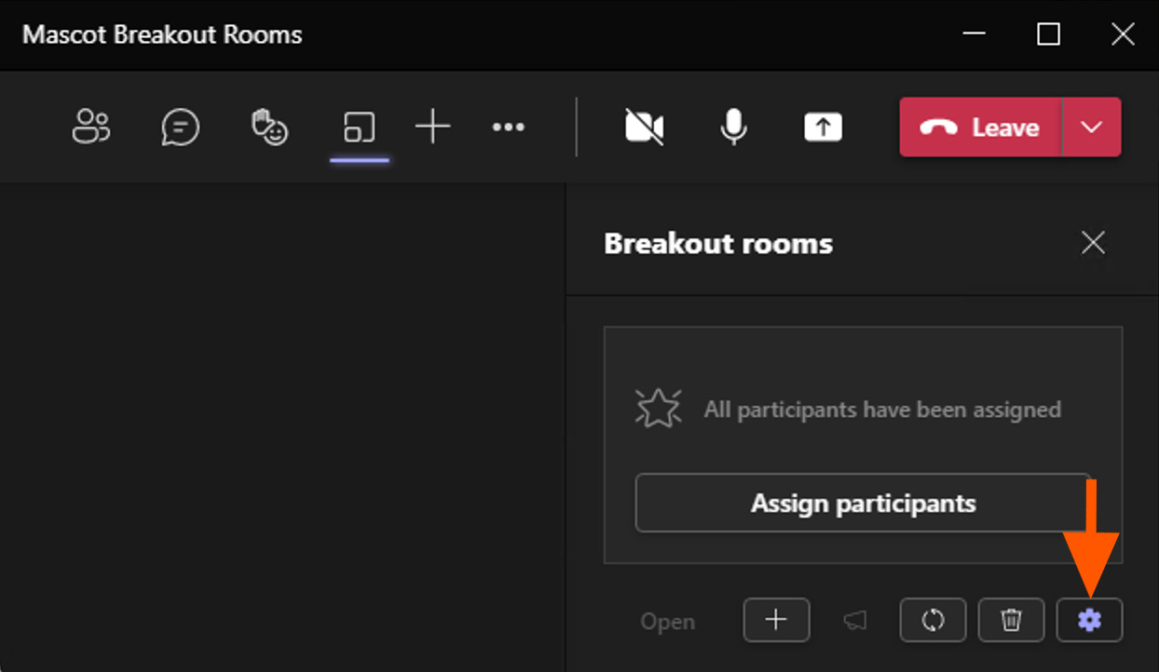Open More actions ellipsis menu
The image size is (1159, 672).
click(508, 127)
